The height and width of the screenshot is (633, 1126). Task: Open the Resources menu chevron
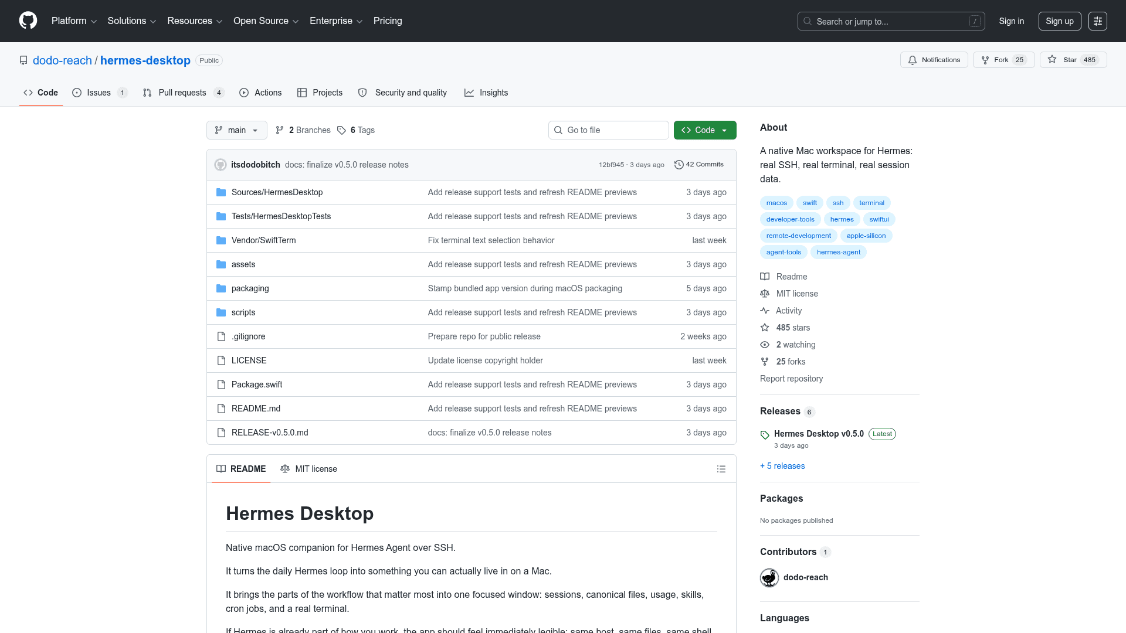pos(219,21)
